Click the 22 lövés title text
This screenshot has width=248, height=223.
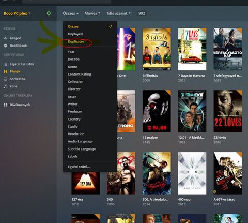coord(220,138)
